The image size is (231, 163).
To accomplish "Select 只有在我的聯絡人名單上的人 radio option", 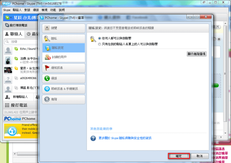I will [x=99, y=44].
